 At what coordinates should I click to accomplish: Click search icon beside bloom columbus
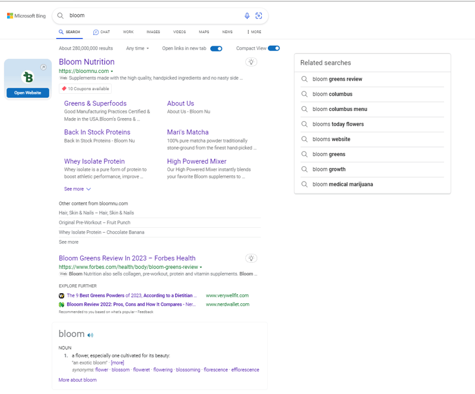[305, 94]
